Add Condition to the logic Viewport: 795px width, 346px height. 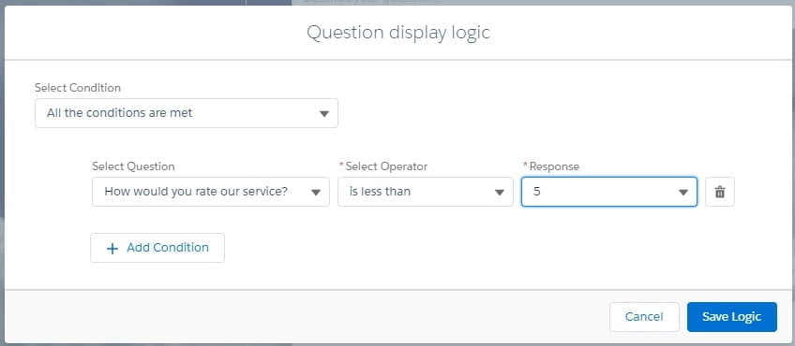click(157, 248)
